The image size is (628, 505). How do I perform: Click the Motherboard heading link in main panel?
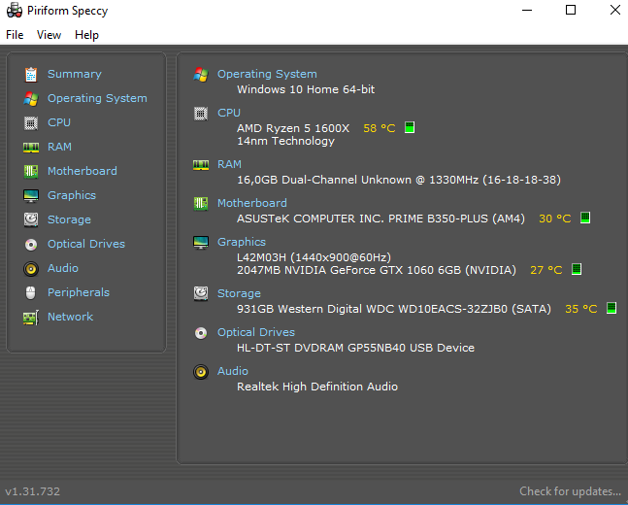pos(252,204)
